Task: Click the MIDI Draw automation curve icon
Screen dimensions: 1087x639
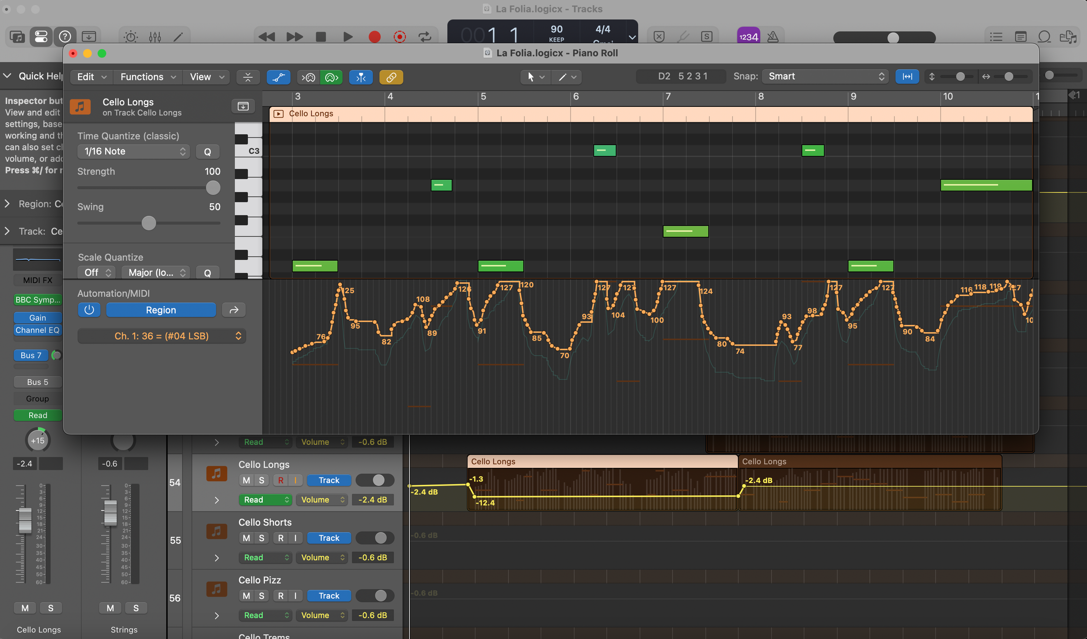Action: pyautogui.click(x=278, y=77)
